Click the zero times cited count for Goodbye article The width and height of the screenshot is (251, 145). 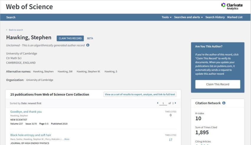tap(171, 115)
